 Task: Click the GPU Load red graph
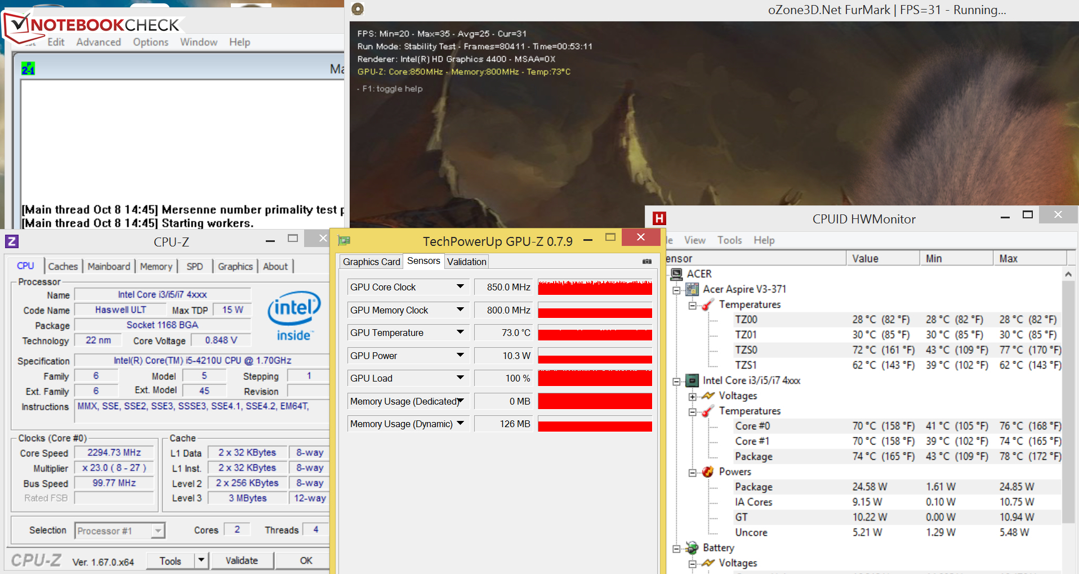[595, 378]
